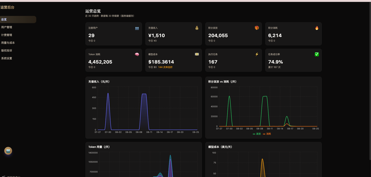The image size is (371, 177).
Task: Click the orange 144 次未估价 link
Action: pyautogui.click(x=165, y=67)
